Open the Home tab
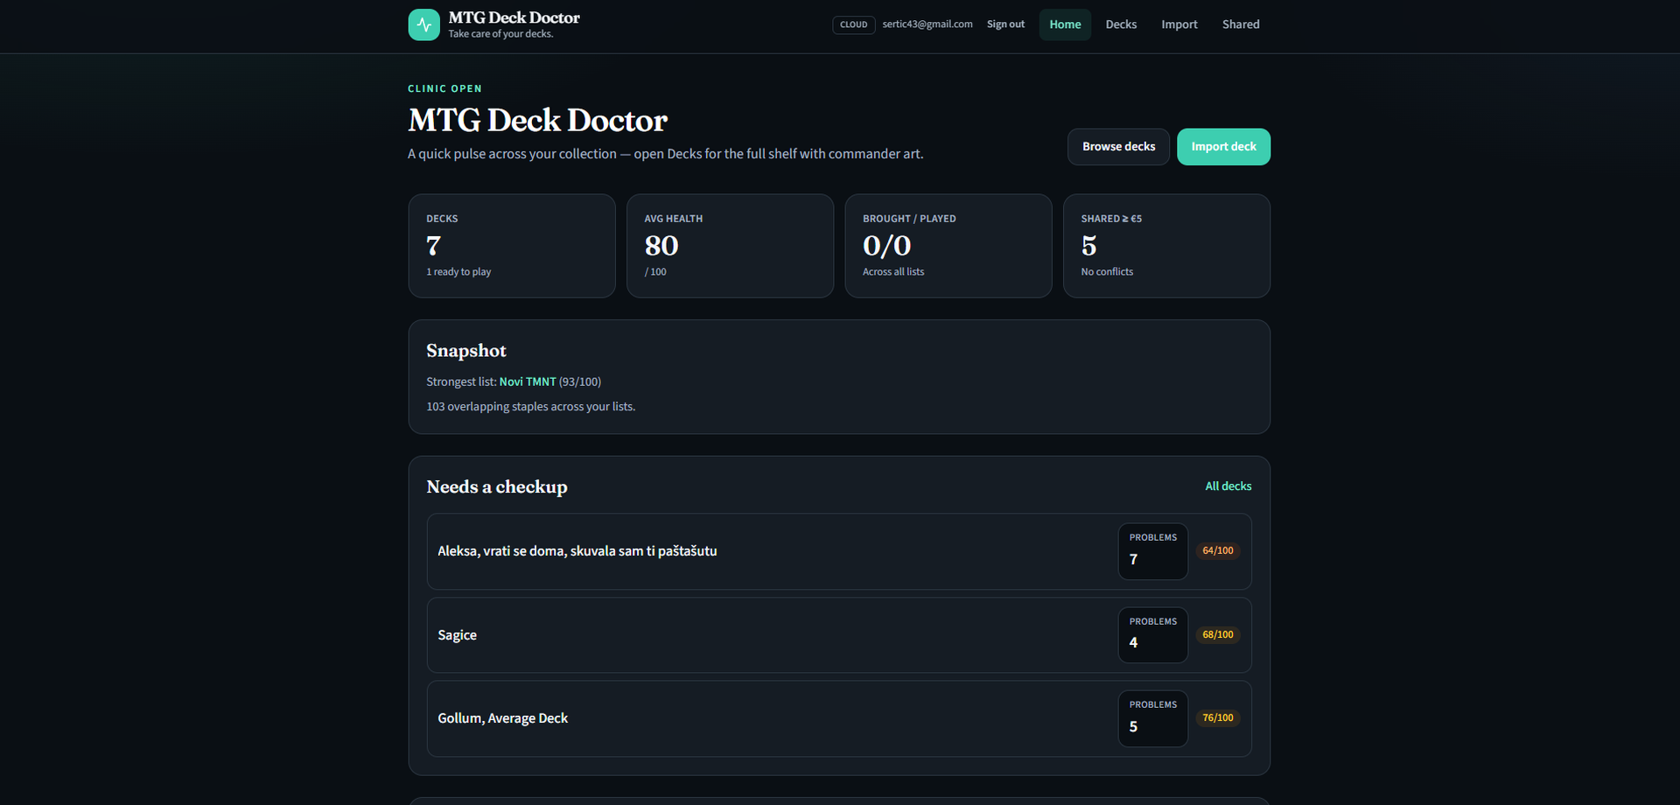 coord(1065,24)
